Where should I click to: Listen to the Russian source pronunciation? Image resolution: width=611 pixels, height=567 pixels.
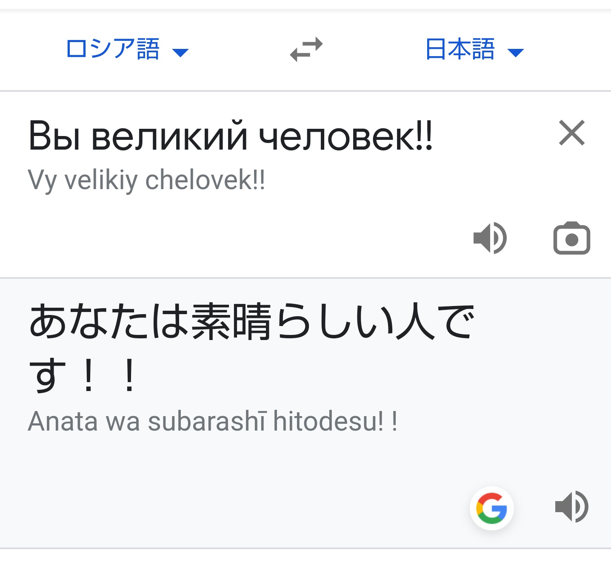pos(490,238)
